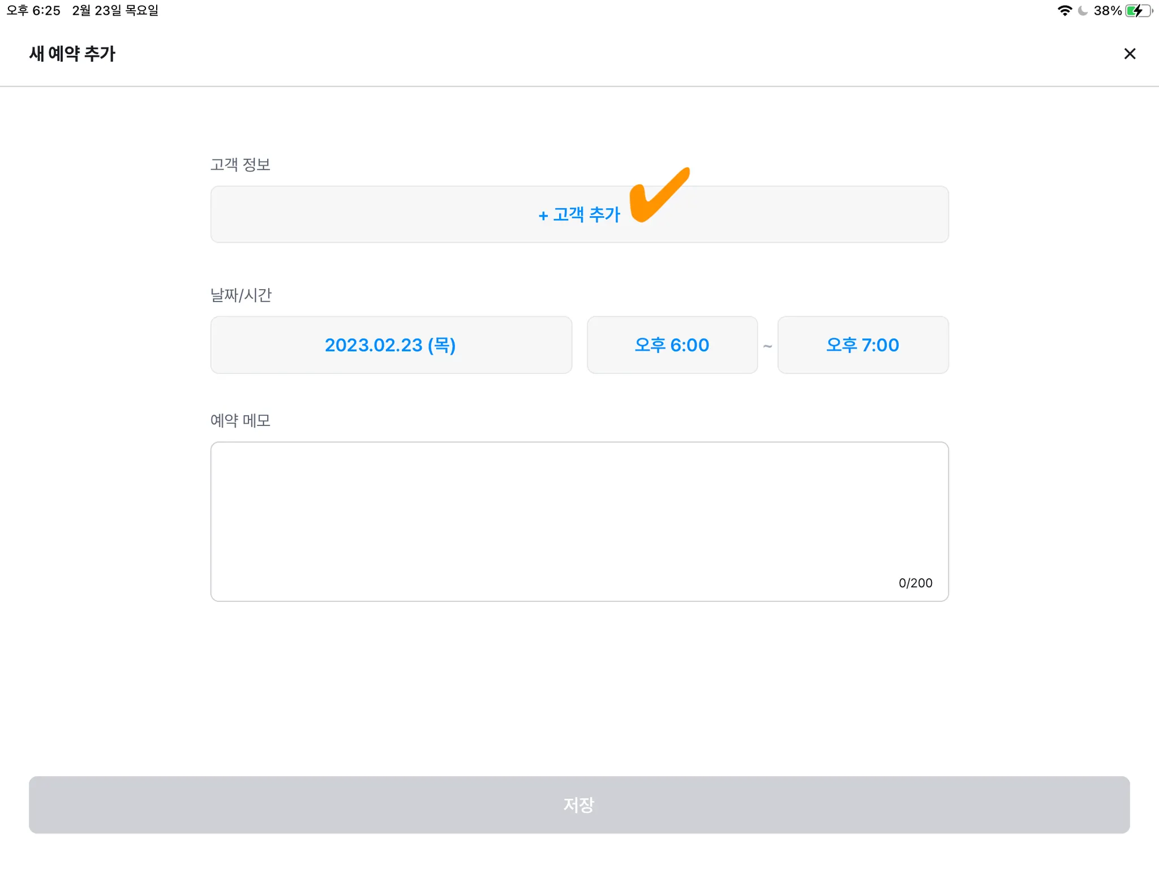Open the 2023.02.23 (목) date picker

390,345
